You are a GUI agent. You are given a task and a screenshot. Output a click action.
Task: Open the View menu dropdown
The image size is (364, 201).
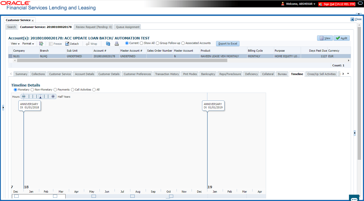click(15, 44)
